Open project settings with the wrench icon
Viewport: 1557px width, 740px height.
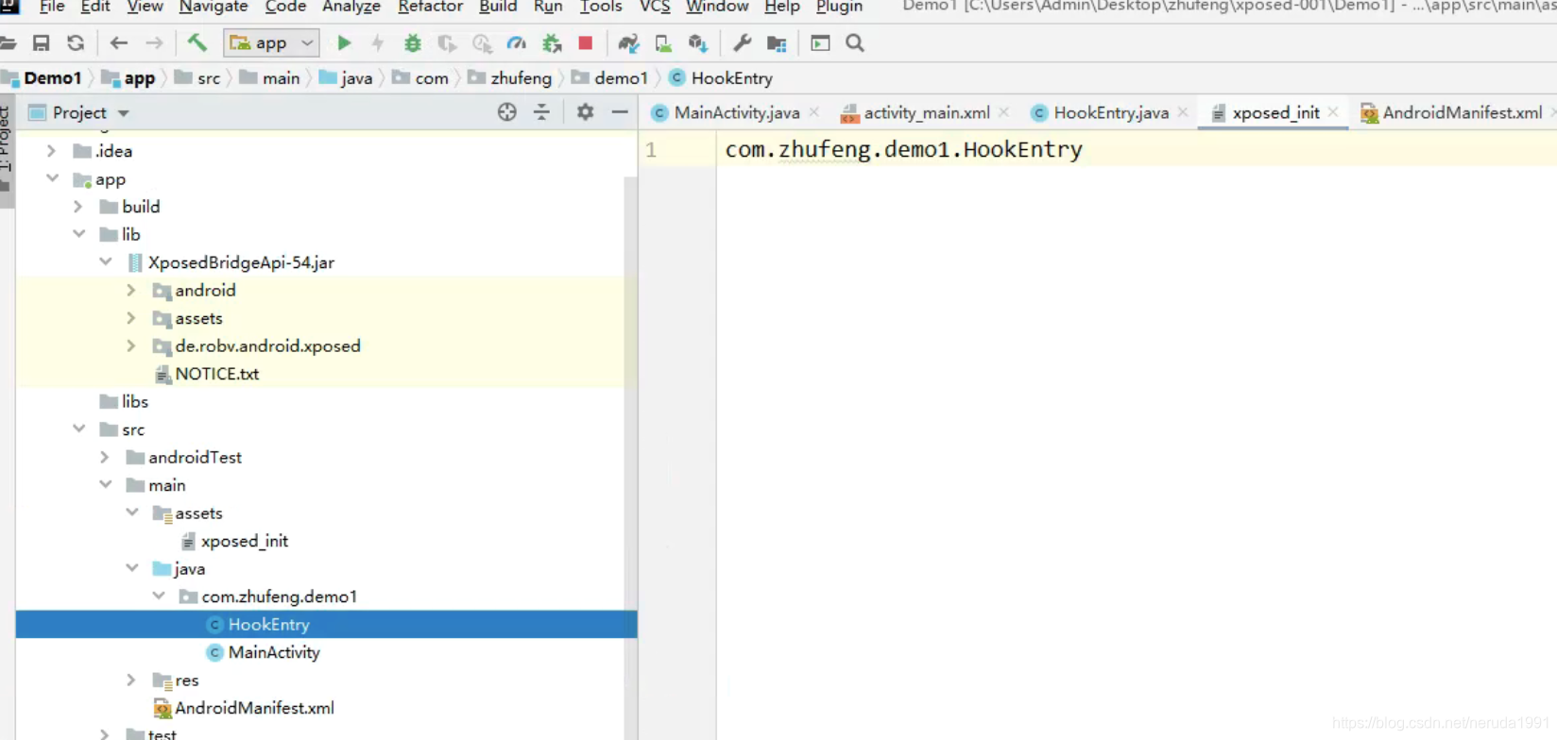point(743,43)
